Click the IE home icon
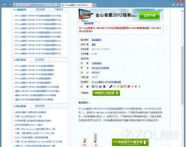The width and height of the screenshot is (186, 147). pyautogui.click(x=173, y=5)
